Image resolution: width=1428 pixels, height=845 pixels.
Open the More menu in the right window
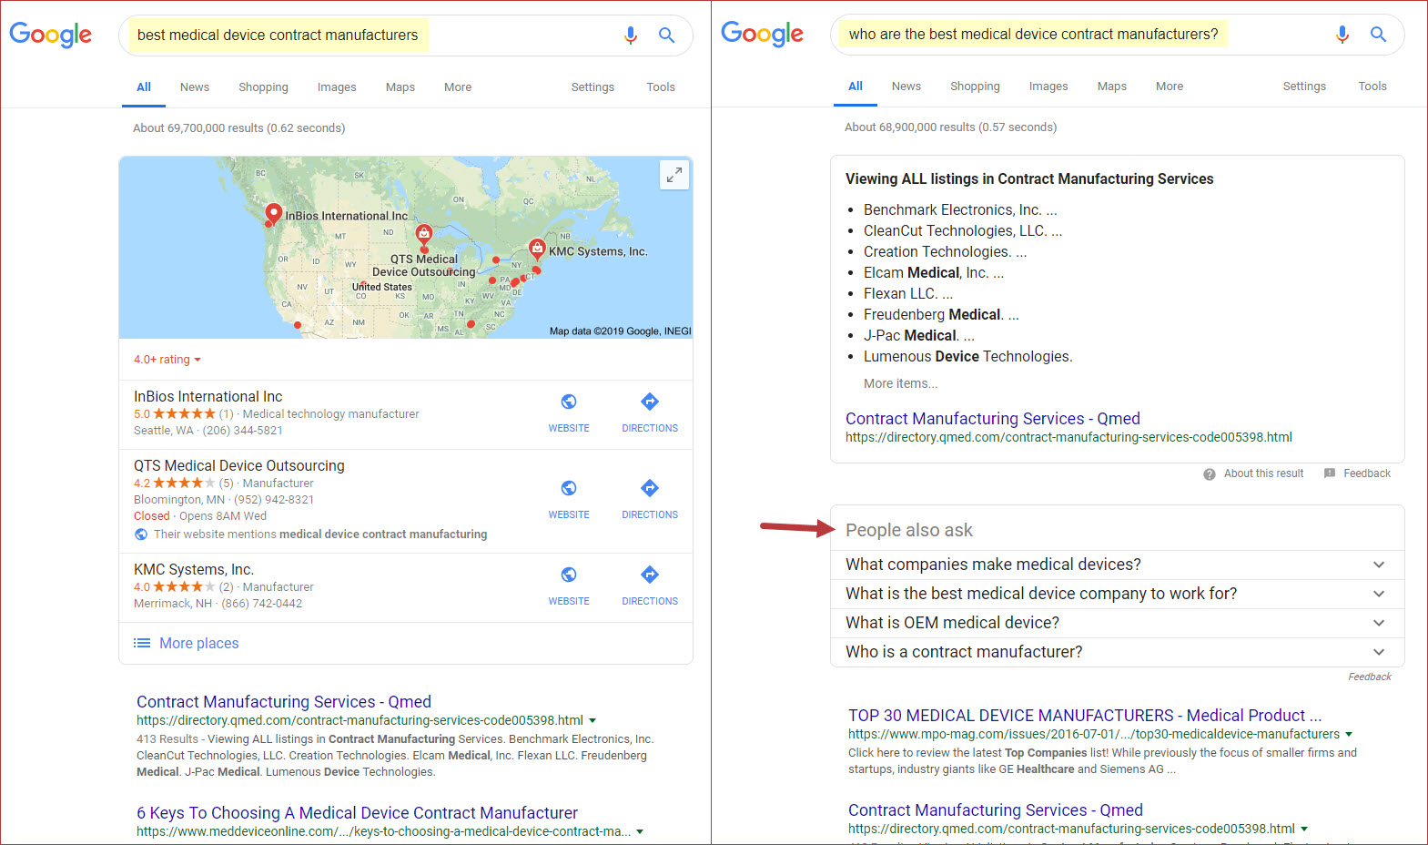coord(1170,87)
